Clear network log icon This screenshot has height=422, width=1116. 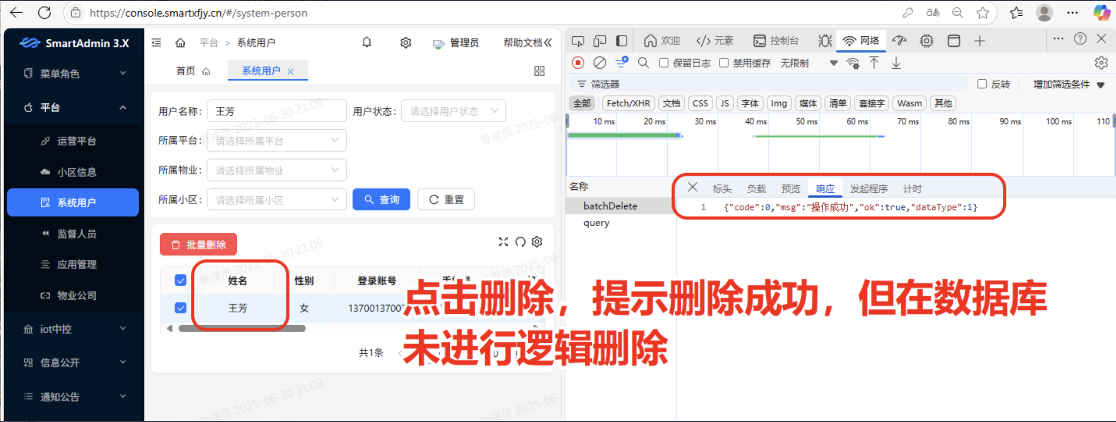(599, 63)
